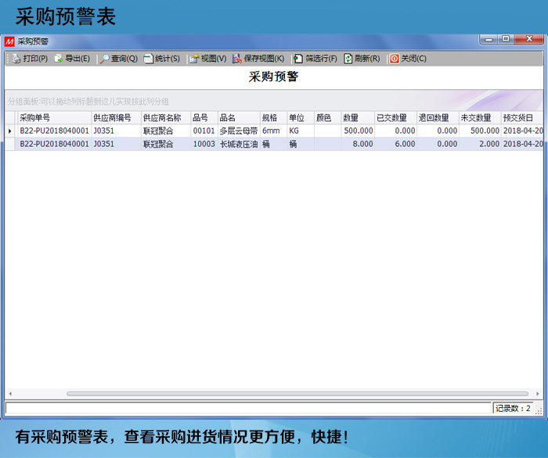548x458 pixels.
Task: Click delivered quantity 6.000 cell
Action: 395,144
